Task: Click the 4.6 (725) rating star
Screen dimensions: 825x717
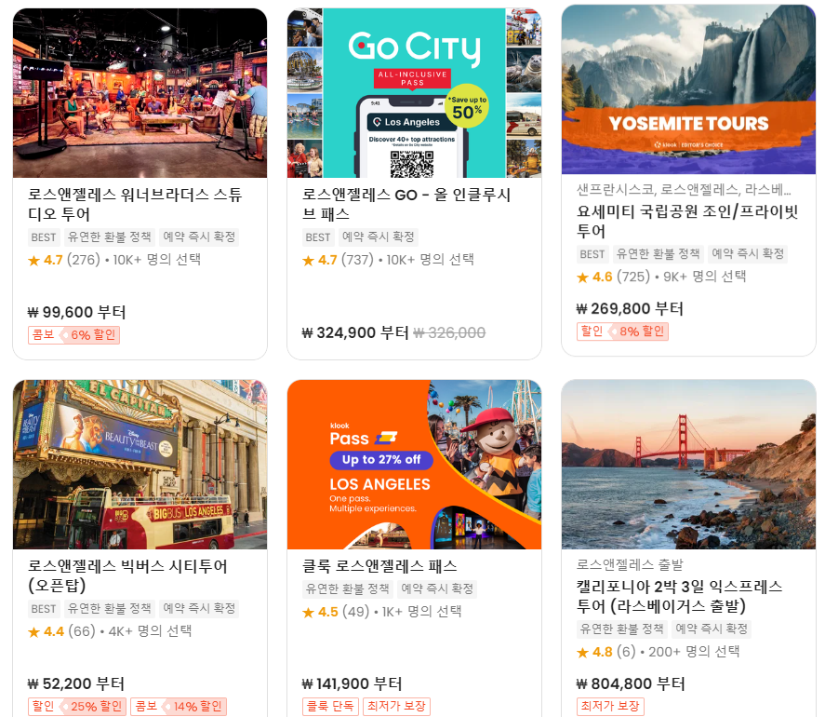Action: coord(582,277)
